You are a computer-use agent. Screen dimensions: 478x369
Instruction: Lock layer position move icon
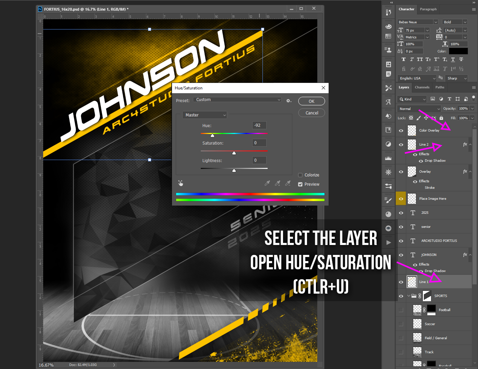[x=426, y=118]
